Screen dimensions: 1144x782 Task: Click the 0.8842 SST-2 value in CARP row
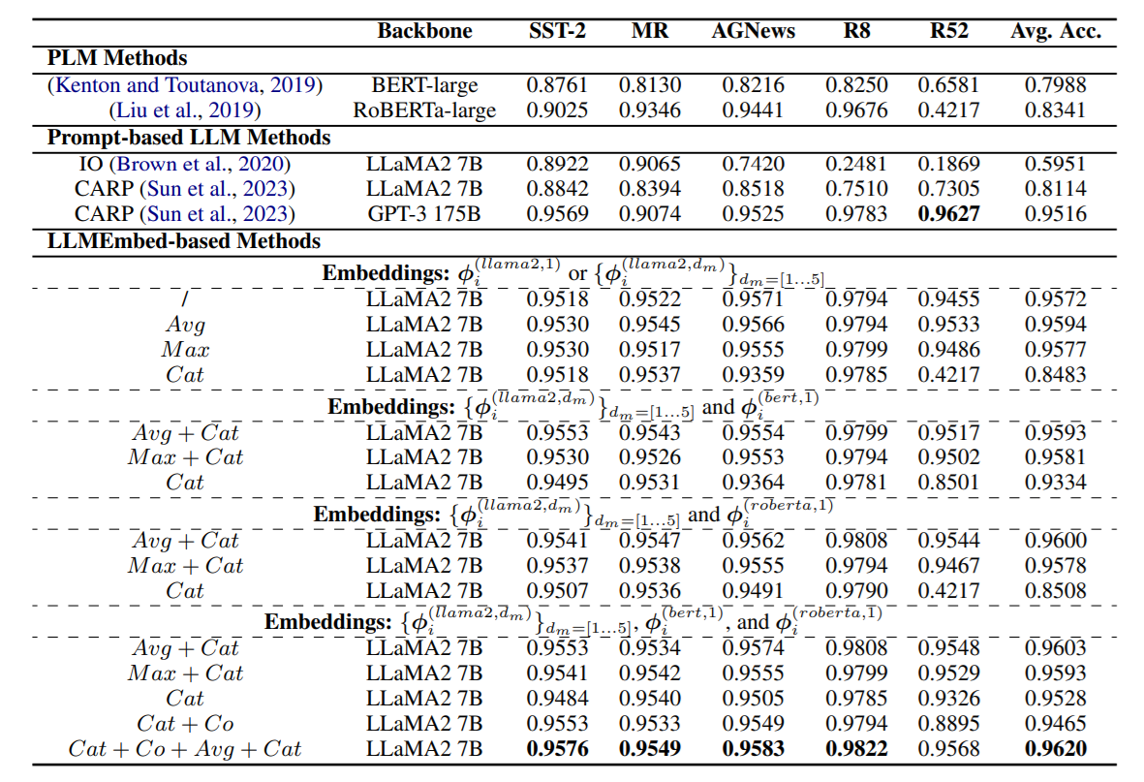pos(557,189)
